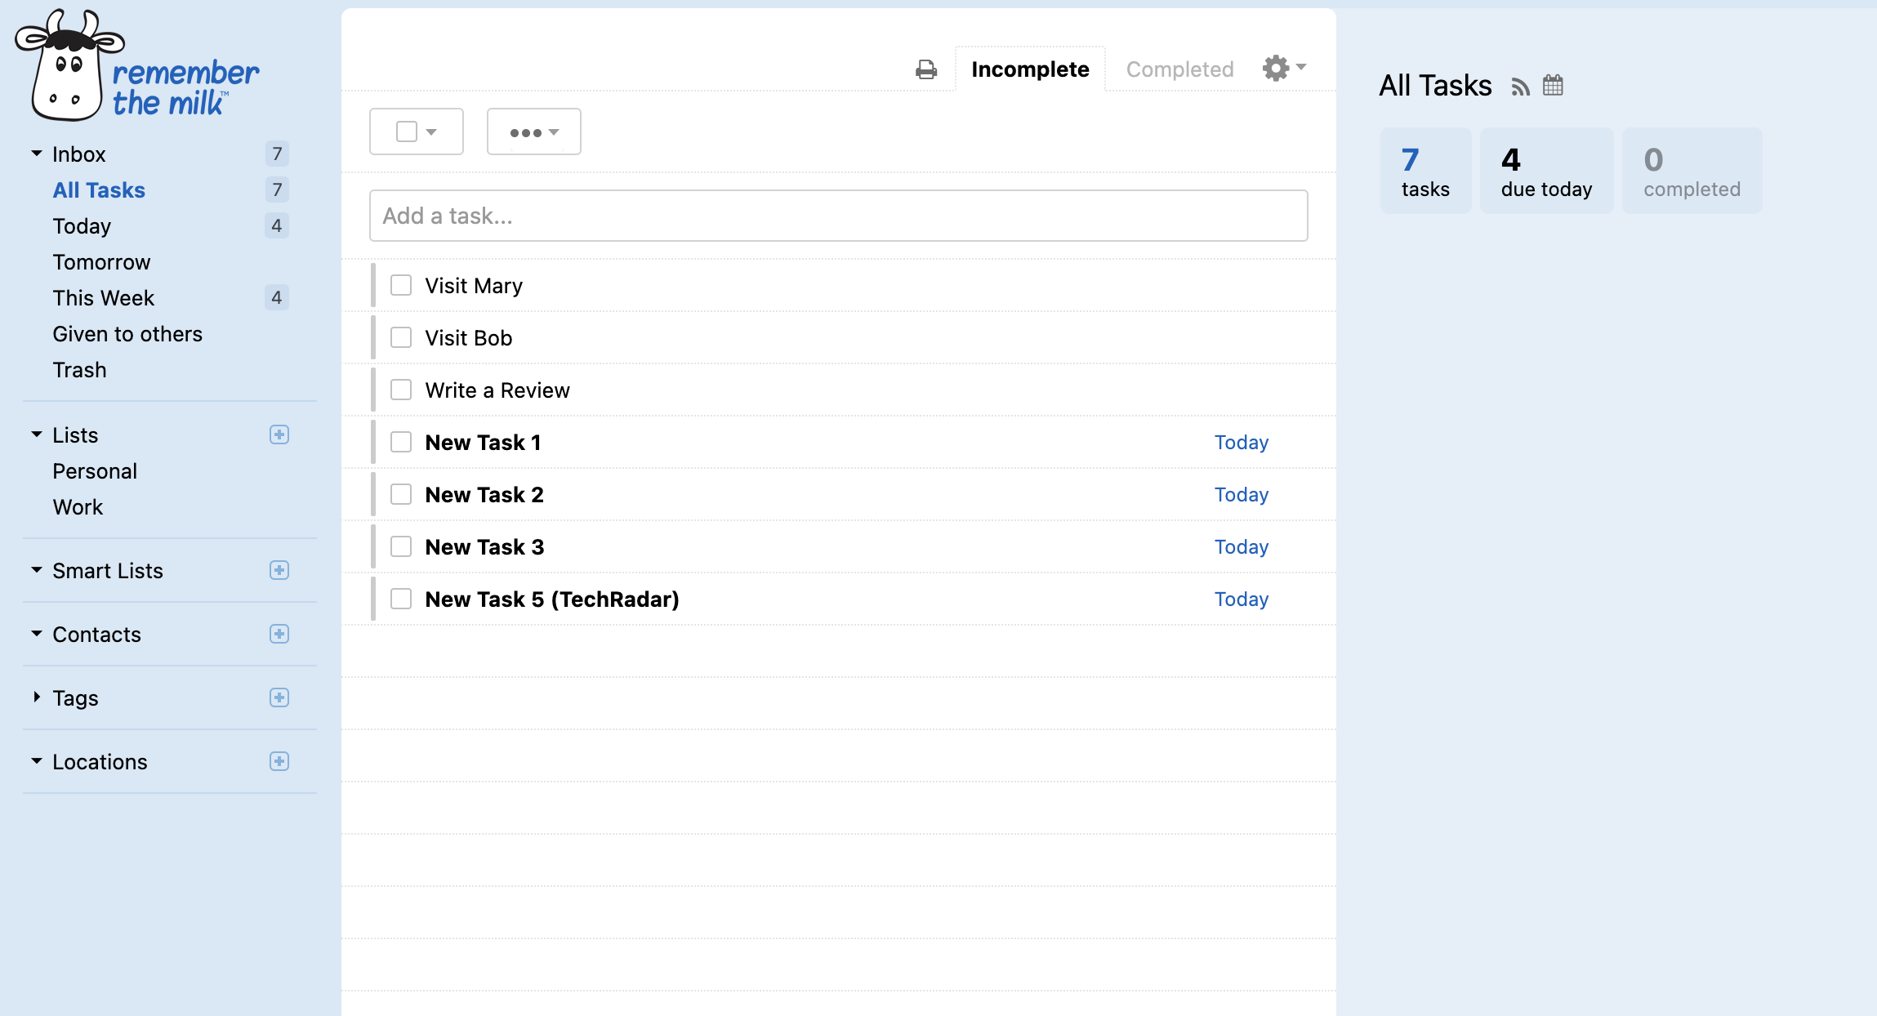
Task: Select the Visit Mary task name
Action: (x=474, y=286)
